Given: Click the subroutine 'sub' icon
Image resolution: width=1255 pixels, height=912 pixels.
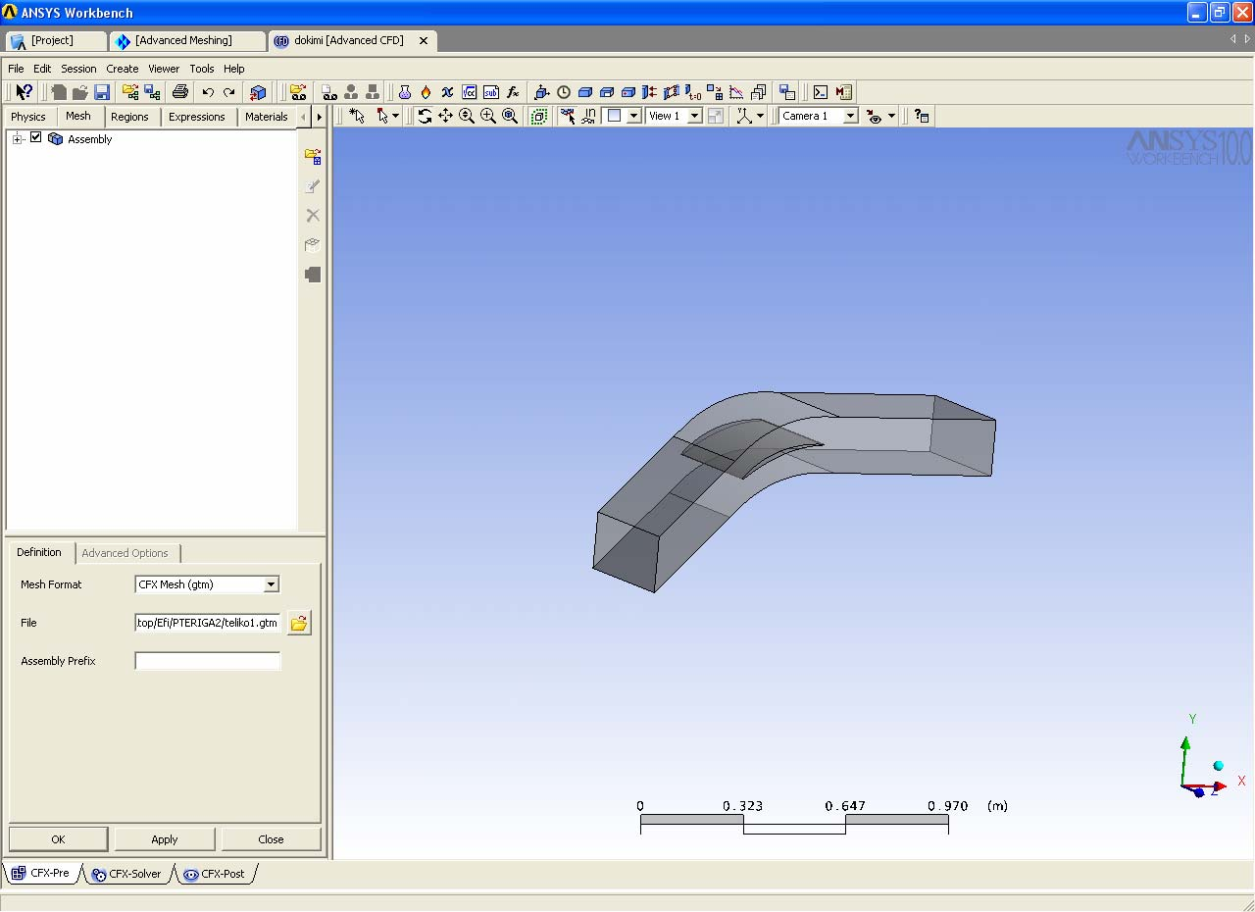Looking at the screenshot, I should click(490, 92).
